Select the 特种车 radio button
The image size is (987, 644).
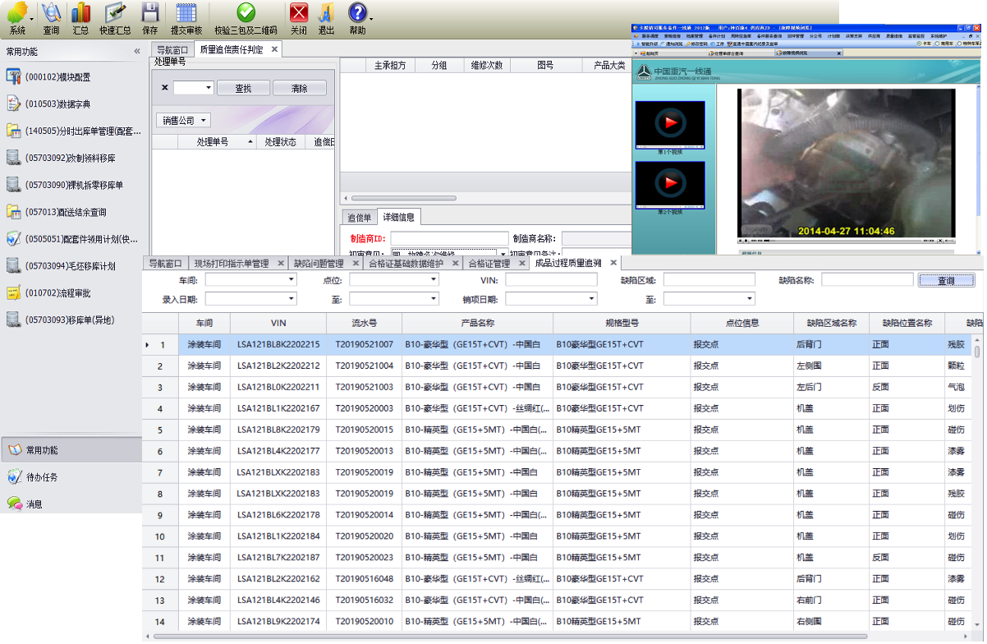point(960,44)
